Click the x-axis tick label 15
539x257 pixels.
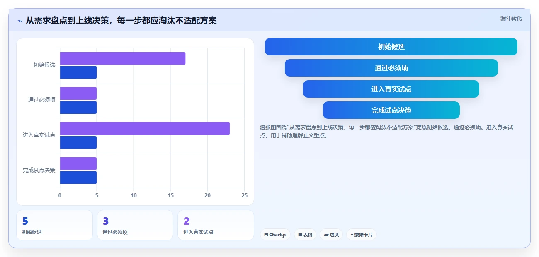click(x=170, y=195)
